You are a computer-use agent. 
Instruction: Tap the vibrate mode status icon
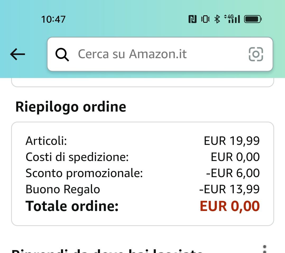pos(205,19)
